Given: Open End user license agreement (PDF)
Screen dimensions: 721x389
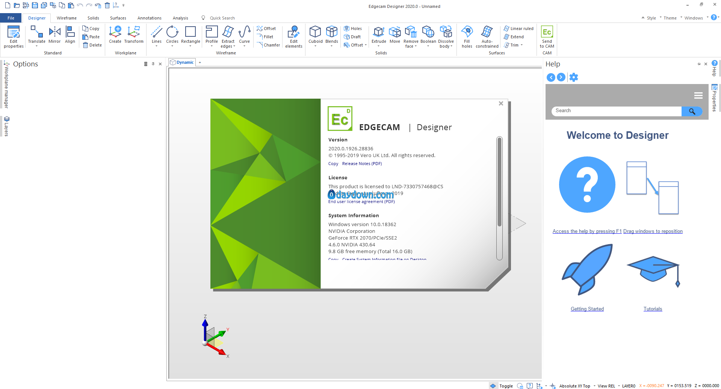Looking at the screenshot, I should (x=361, y=201).
